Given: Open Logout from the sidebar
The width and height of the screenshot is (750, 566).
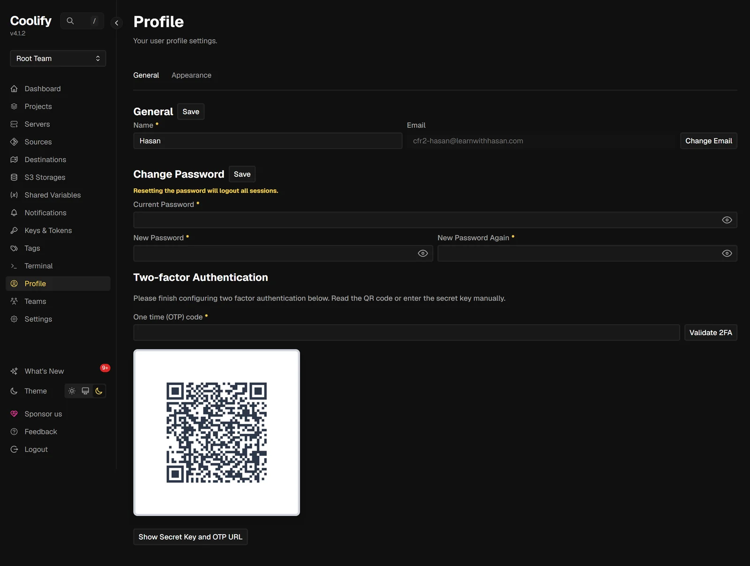Looking at the screenshot, I should point(58,449).
